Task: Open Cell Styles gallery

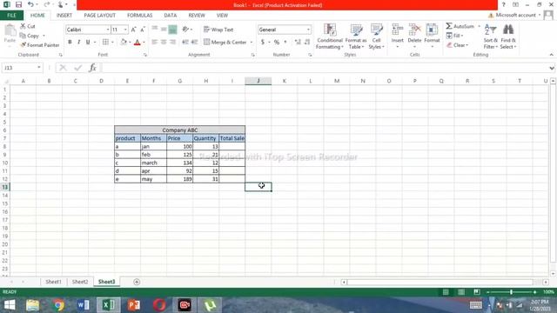Action: tap(376, 37)
